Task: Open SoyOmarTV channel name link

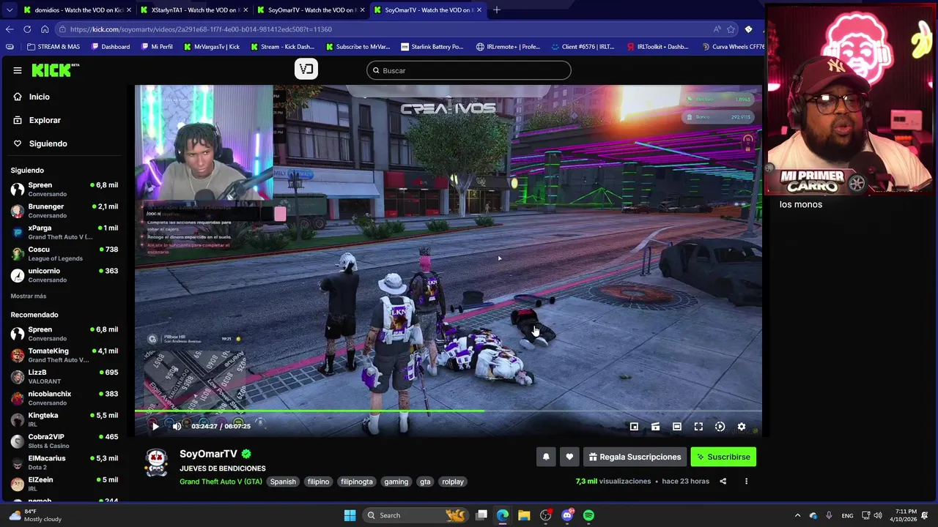Action: (208, 454)
